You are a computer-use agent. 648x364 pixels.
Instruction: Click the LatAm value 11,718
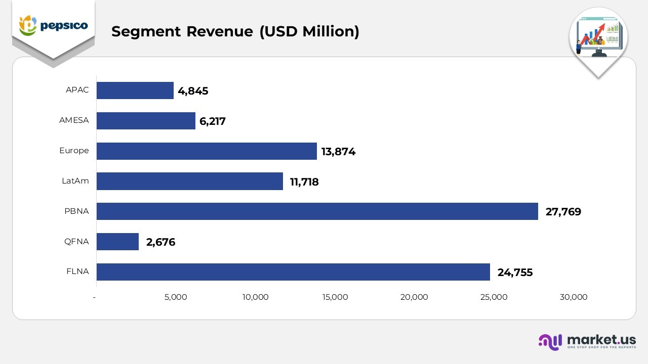304,182
